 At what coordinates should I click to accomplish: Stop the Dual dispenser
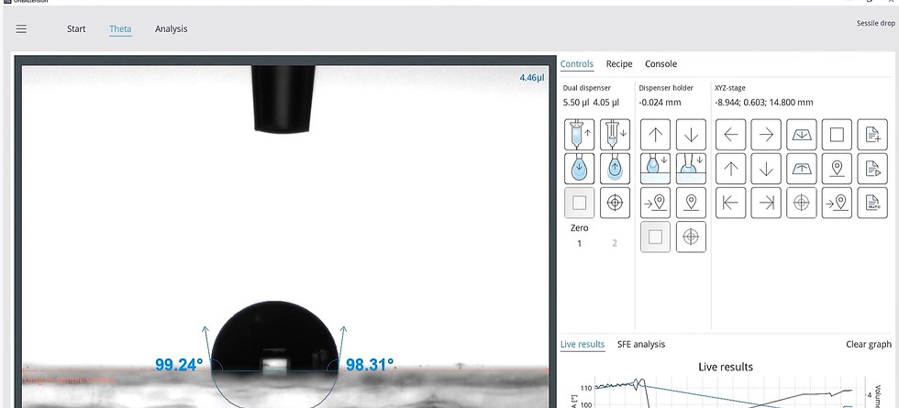(579, 203)
